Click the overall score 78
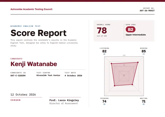The width and height of the screenshot is (165, 117). click(x=102, y=30)
